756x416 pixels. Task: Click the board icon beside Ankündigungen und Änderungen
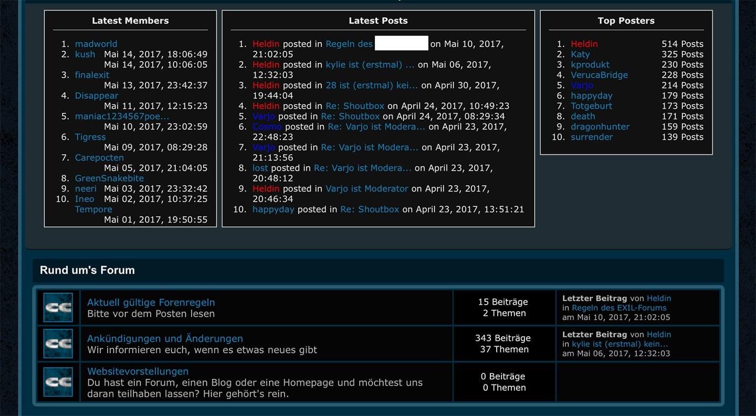click(58, 344)
